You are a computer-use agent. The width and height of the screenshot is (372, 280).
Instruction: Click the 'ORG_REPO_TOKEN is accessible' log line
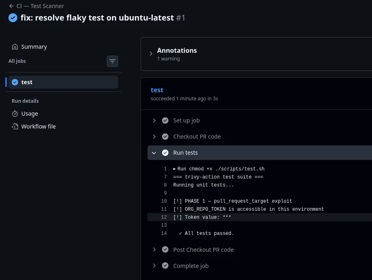[249, 209]
